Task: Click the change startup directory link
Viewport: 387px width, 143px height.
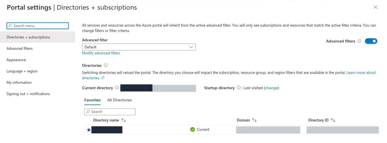Action: pyautogui.click(x=271, y=88)
